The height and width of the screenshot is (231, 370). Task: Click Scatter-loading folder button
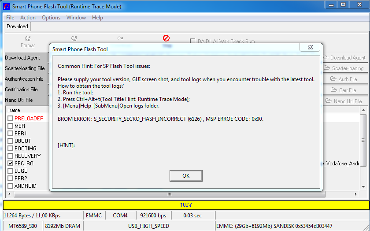point(344,68)
